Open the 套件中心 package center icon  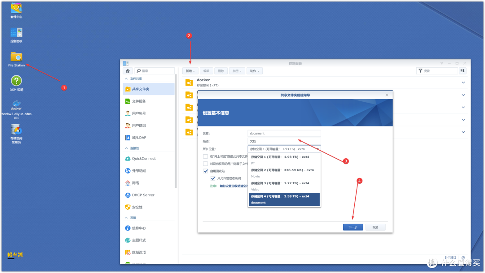pos(16,8)
